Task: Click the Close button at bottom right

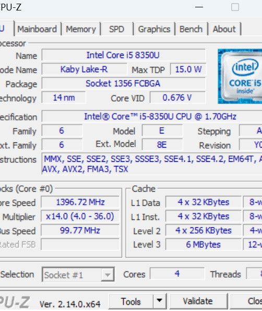Action: pos(246,302)
